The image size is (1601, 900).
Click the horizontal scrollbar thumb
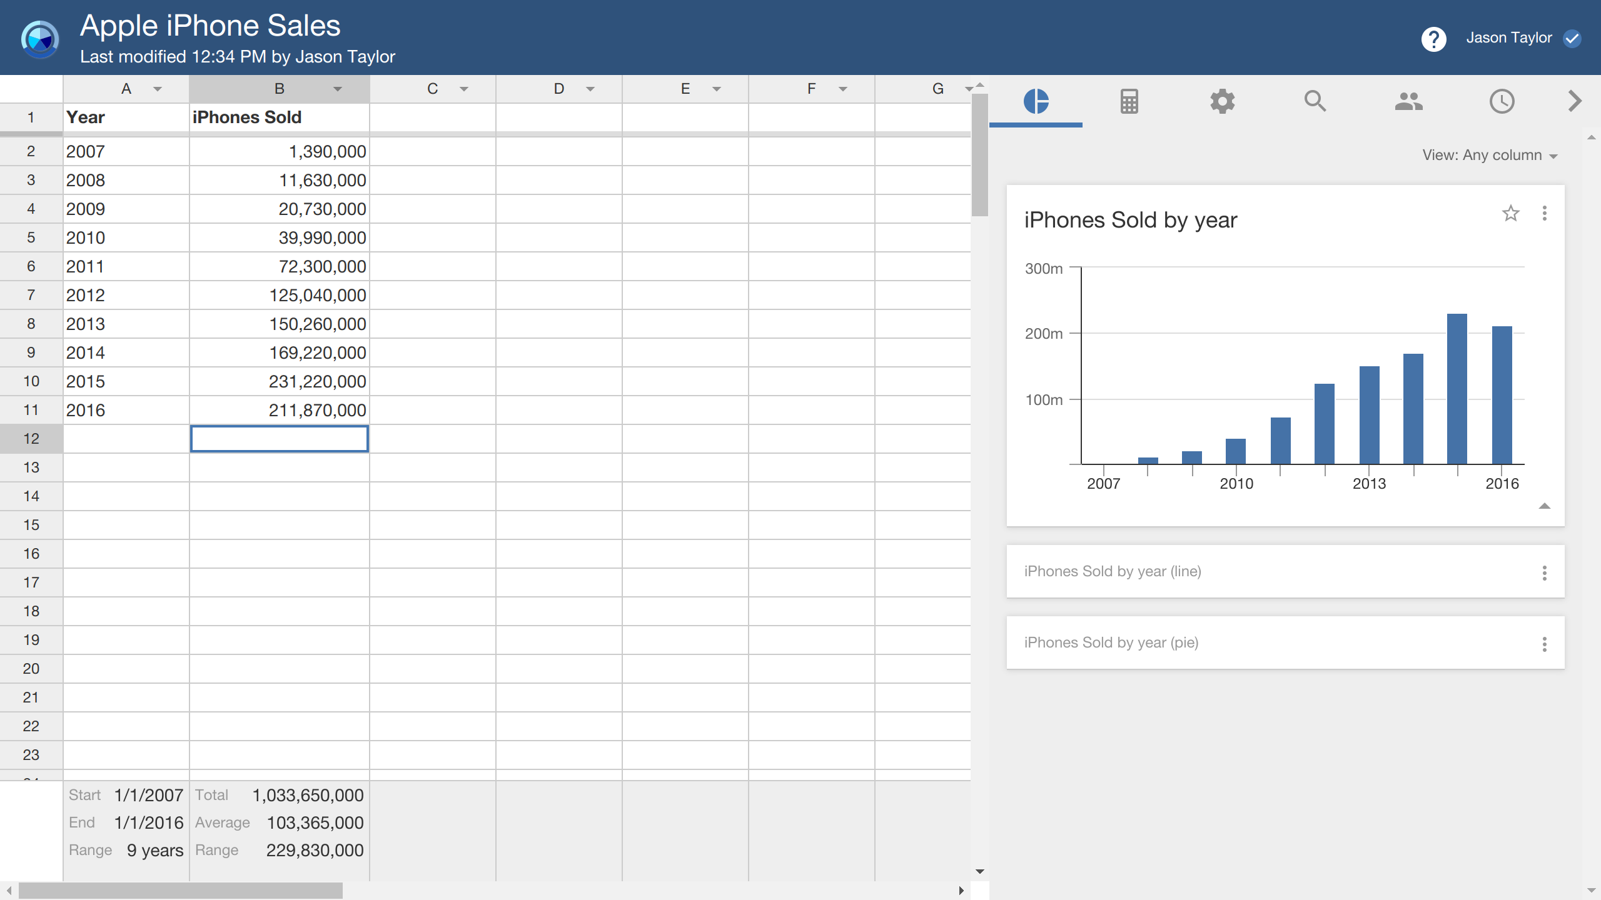(x=181, y=891)
